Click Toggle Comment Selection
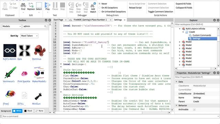 pos(161,11)
